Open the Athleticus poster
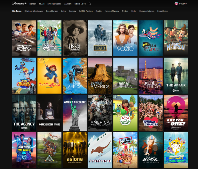The width and height of the screenshot is (198, 169). tap(100, 150)
